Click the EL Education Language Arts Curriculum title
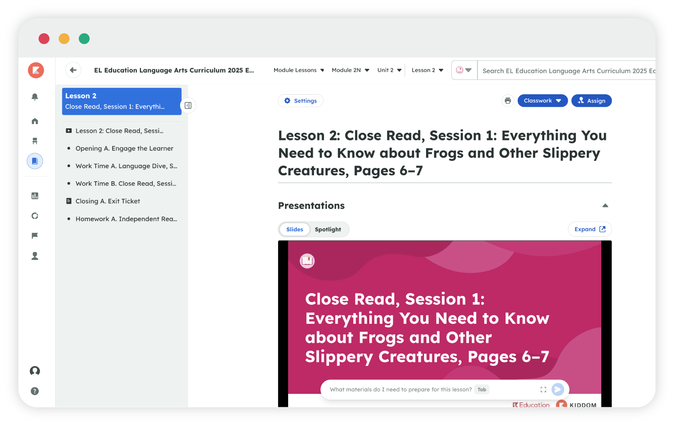Image resolution: width=674 pixels, height=426 pixels. pos(174,70)
